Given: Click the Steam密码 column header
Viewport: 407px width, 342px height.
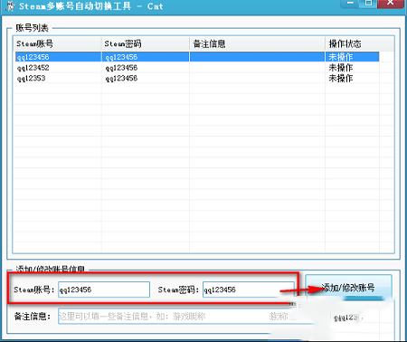Looking at the screenshot, I should [146, 44].
